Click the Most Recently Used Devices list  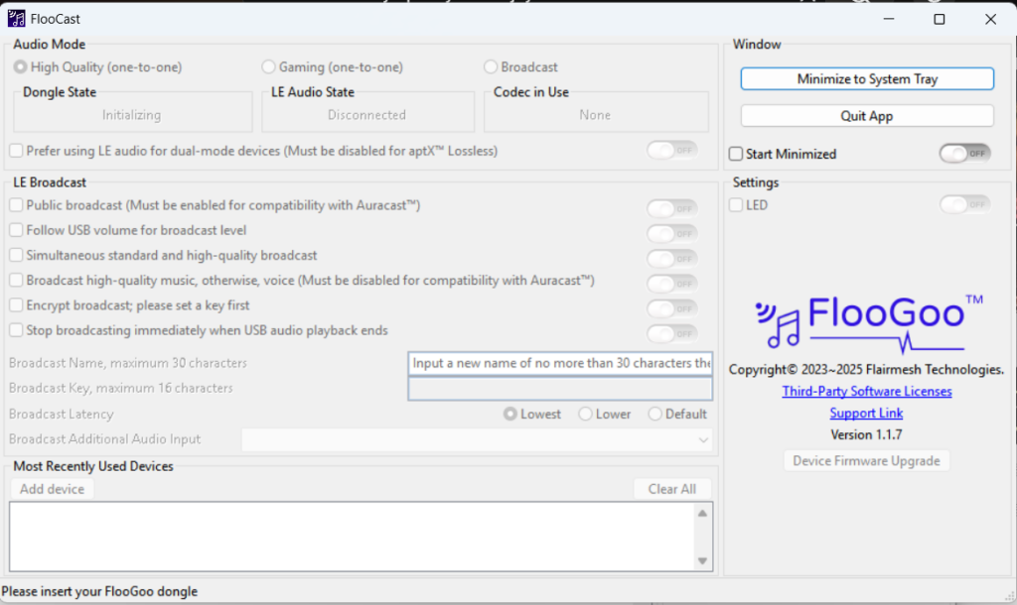[362, 537]
